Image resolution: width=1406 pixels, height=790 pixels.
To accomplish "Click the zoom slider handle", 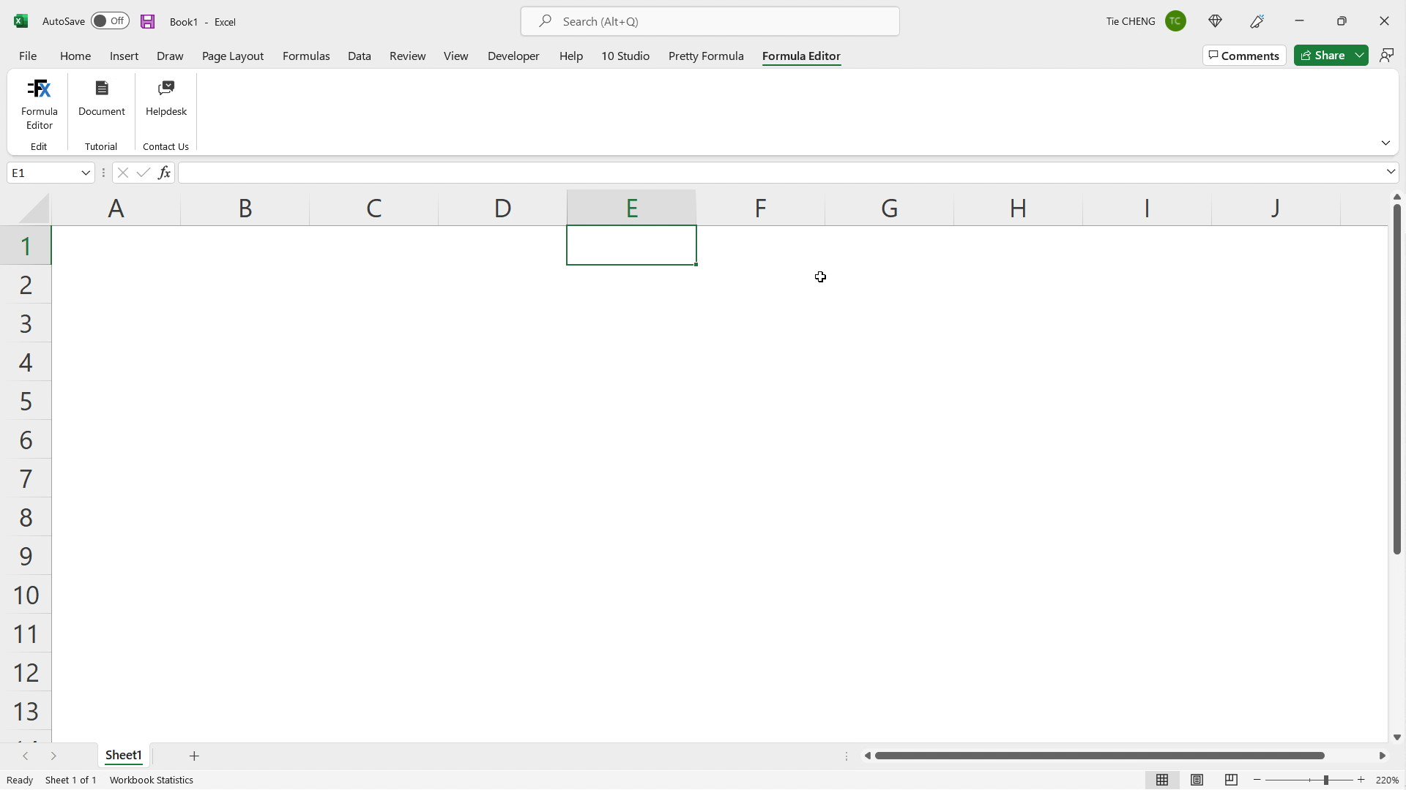I will (1326, 780).
